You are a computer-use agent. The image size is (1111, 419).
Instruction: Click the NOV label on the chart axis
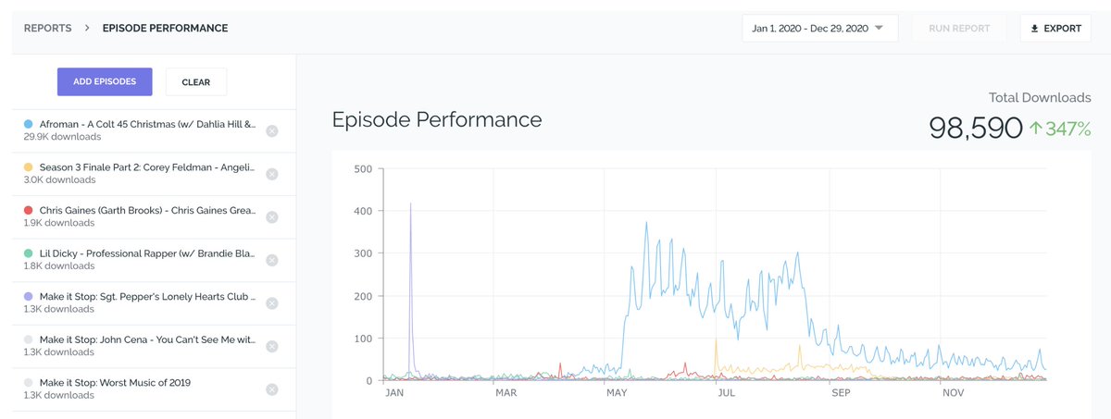tap(954, 392)
